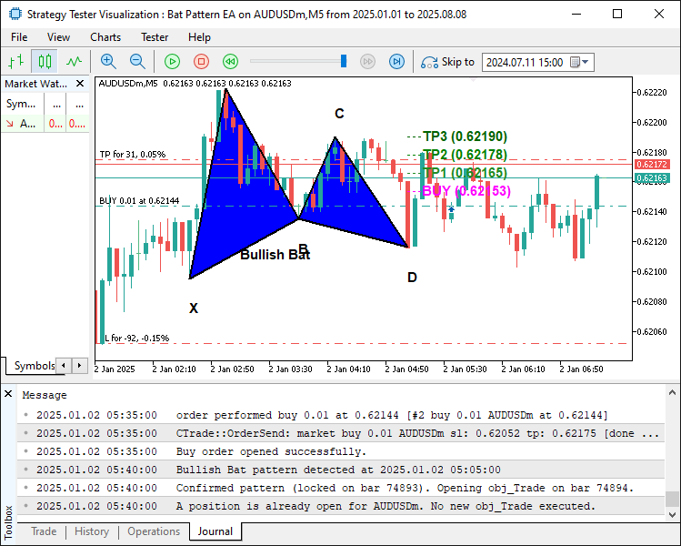Click the BUY 0.01 at 0.62144 line label
Screen dimensions: 681x546
pos(139,201)
